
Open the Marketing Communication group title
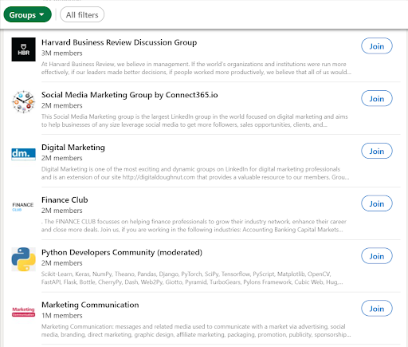coord(90,305)
